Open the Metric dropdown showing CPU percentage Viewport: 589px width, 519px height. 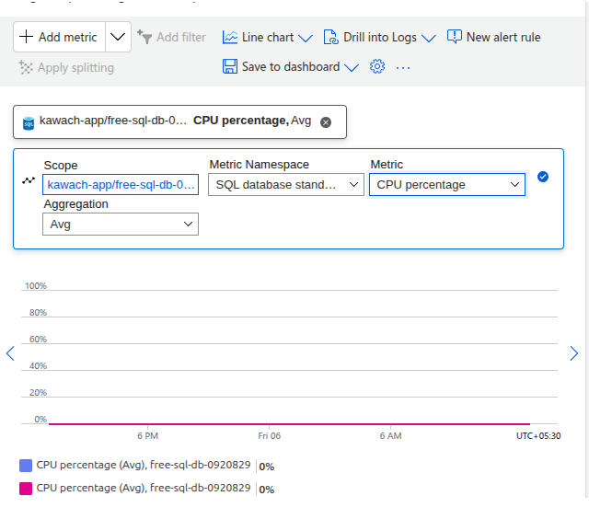click(447, 184)
